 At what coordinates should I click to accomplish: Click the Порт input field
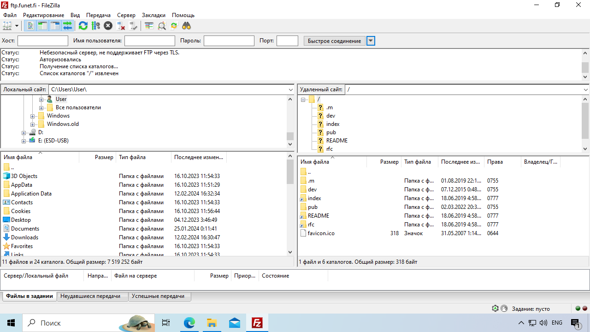coord(288,41)
